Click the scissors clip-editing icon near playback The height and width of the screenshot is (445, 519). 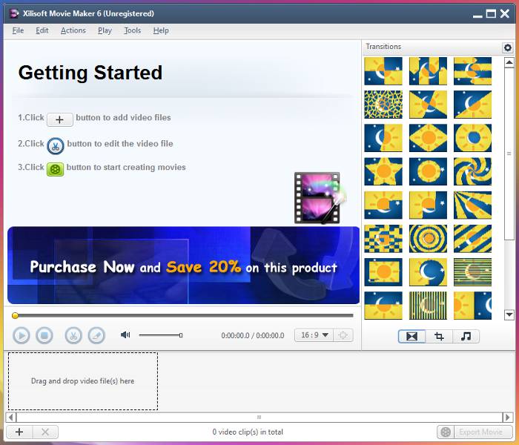(73, 335)
